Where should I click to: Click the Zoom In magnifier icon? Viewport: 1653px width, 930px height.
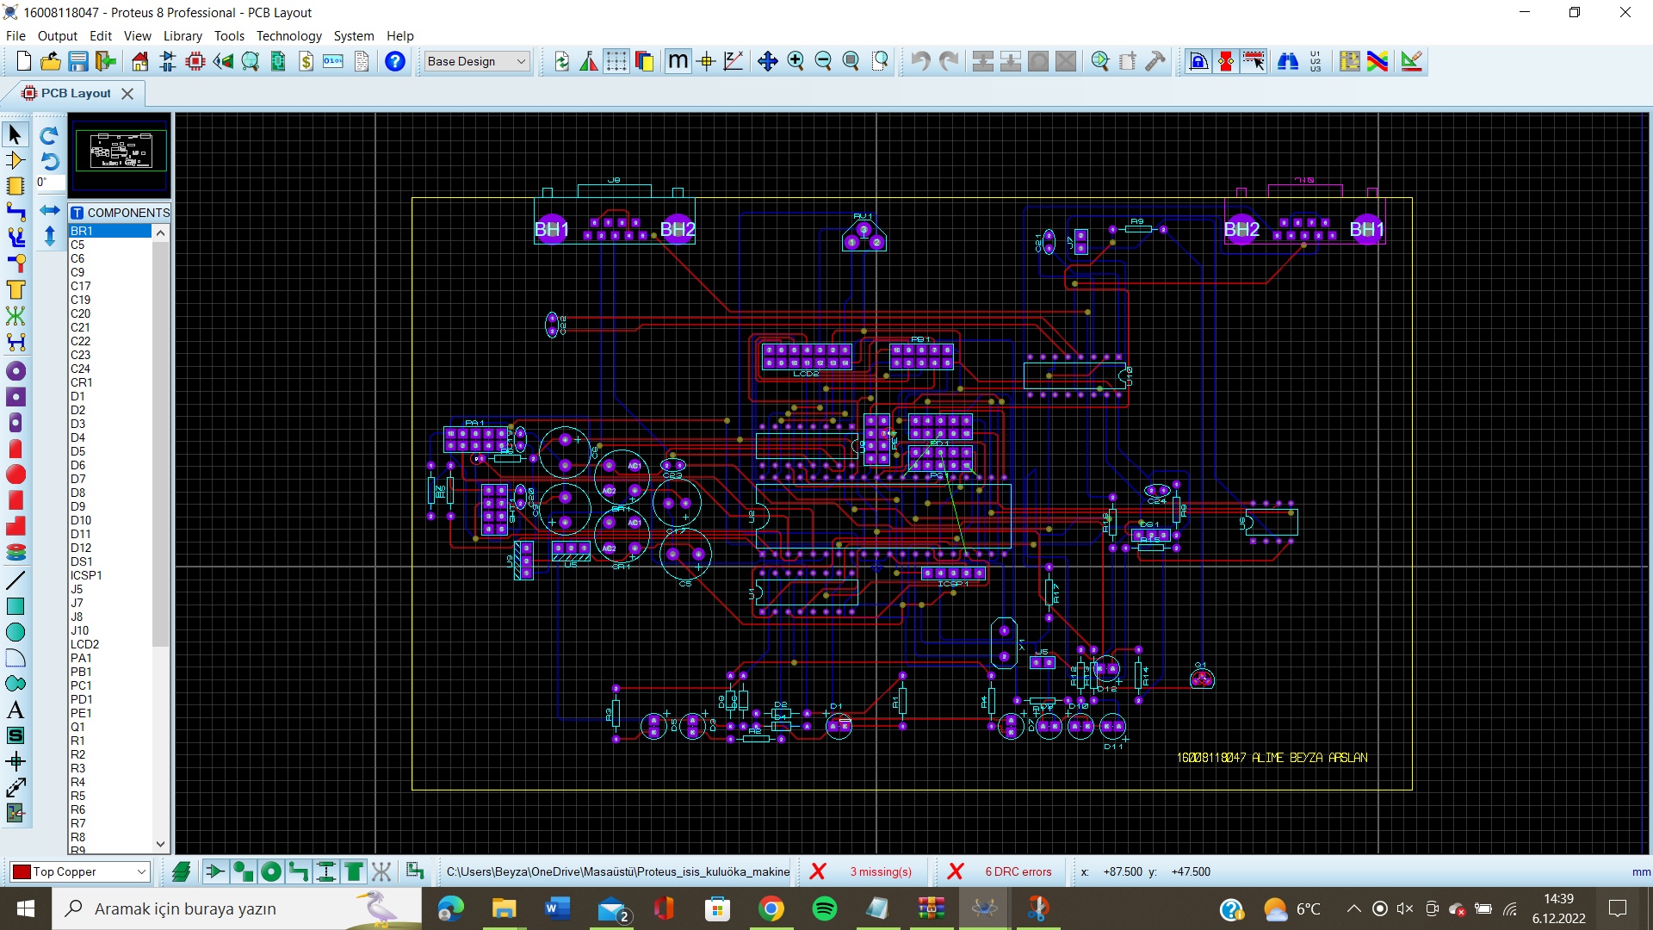click(796, 61)
